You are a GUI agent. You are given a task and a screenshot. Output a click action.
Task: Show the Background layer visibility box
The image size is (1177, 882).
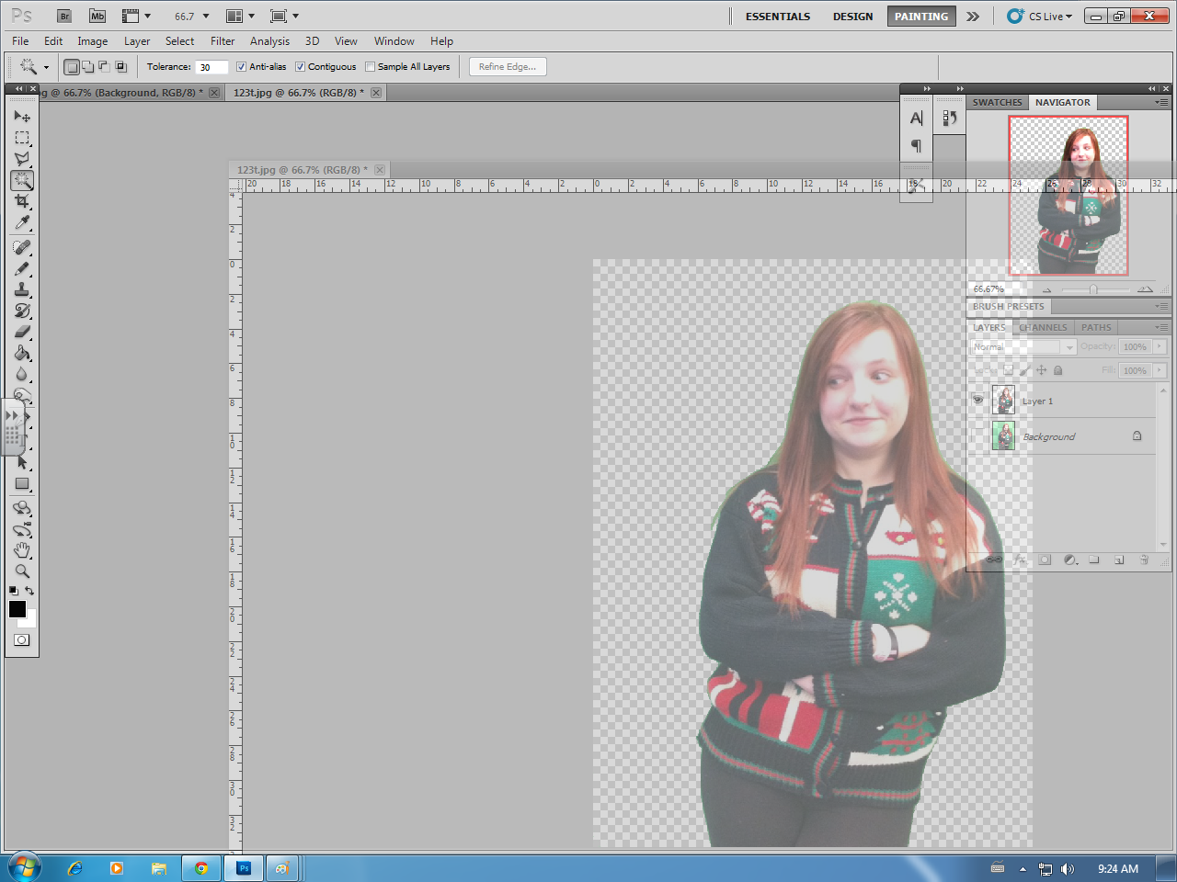[977, 435]
